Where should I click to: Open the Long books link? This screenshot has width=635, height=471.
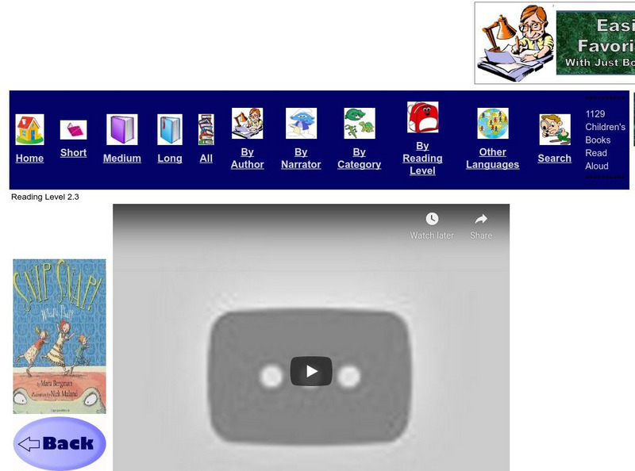point(170,159)
